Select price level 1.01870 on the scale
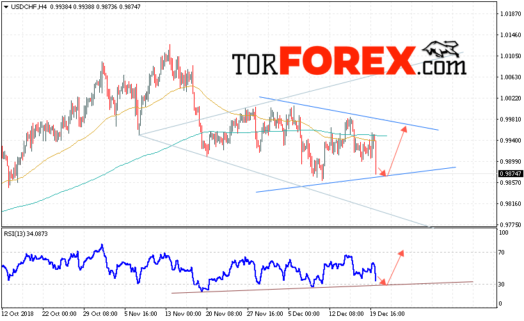This screenshot has width=524, height=321. (511, 13)
